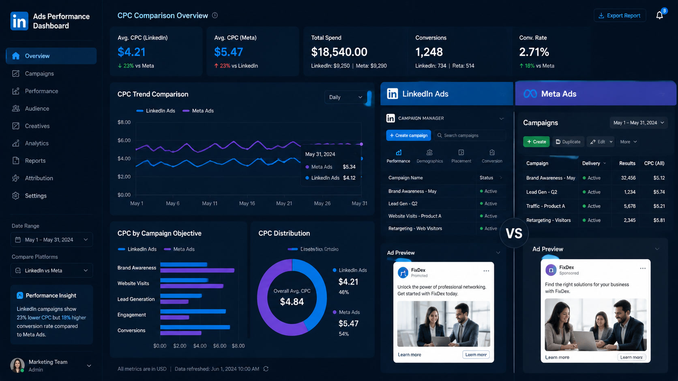This screenshot has width=678, height=381.
Task: Open the Edit dropdown arrow
Action: click(x=611, y=142)
